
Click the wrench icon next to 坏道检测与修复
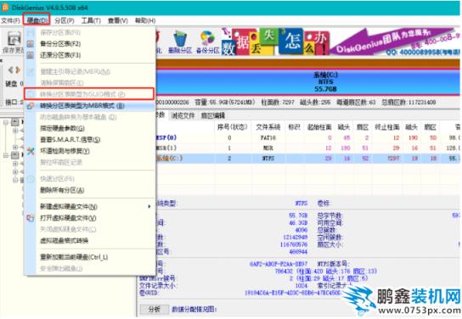31,151
